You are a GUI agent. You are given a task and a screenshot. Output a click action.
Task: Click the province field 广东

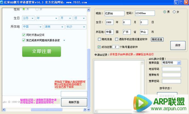(127, 32)
